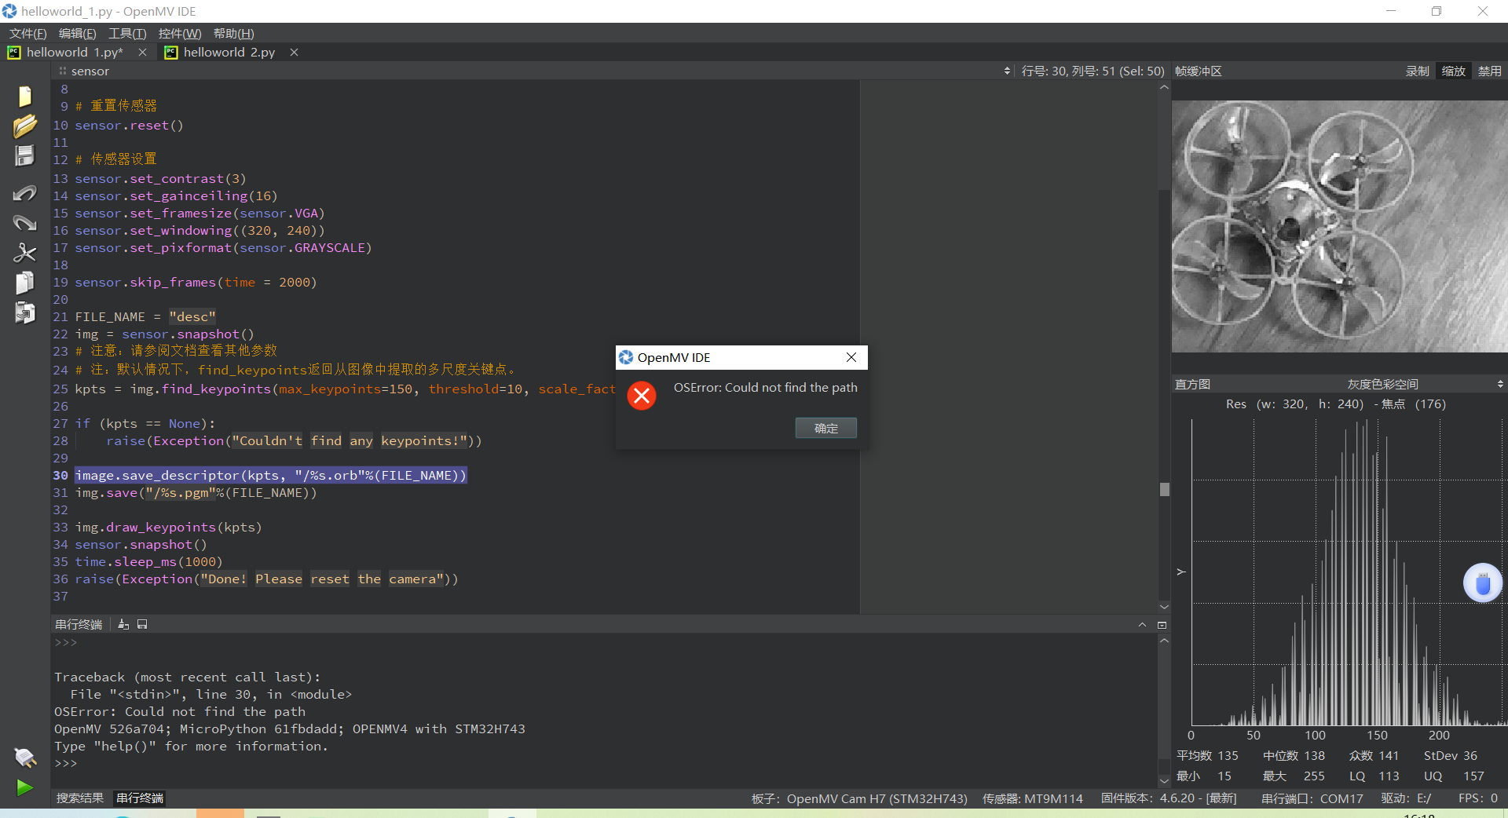
Task: Open the 控件(W) menu
Action: click(179, 33)
